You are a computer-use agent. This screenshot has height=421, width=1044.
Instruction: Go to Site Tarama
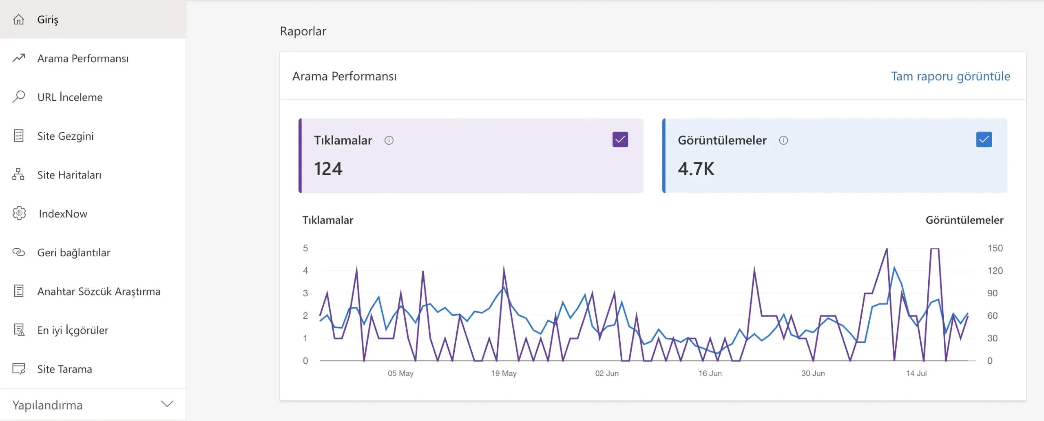point(93,369)
